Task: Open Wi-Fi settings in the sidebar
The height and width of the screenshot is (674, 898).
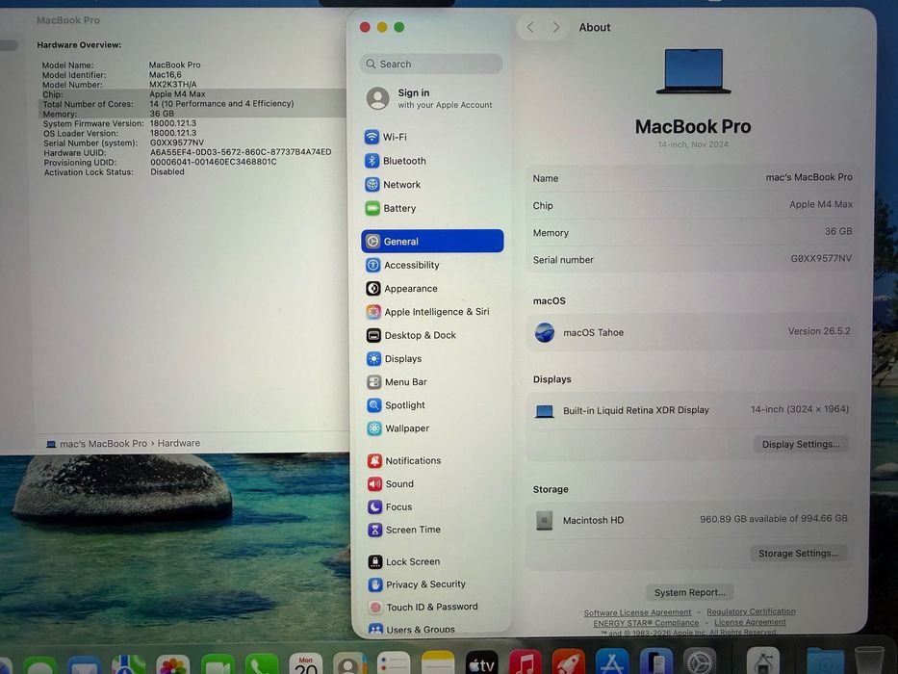Action: coord(432,137)
